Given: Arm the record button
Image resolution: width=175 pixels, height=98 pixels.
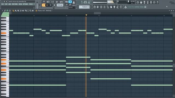Looking at the screenshot, I should pyautogui.click(x=54, y=5).
